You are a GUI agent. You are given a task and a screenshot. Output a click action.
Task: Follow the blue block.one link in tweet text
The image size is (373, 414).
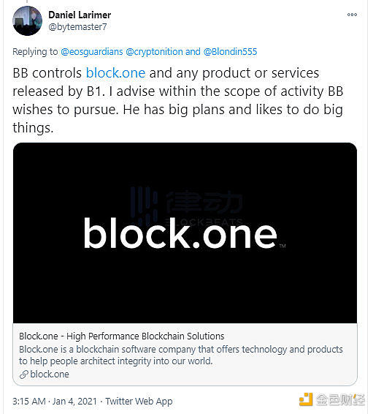pos(115,73)
